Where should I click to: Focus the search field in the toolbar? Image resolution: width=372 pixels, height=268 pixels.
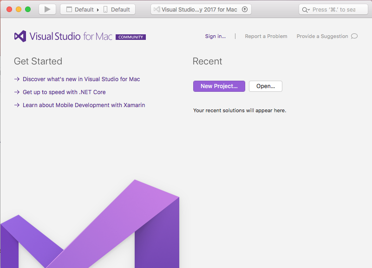pyautogui.click(x=333, y=10)
